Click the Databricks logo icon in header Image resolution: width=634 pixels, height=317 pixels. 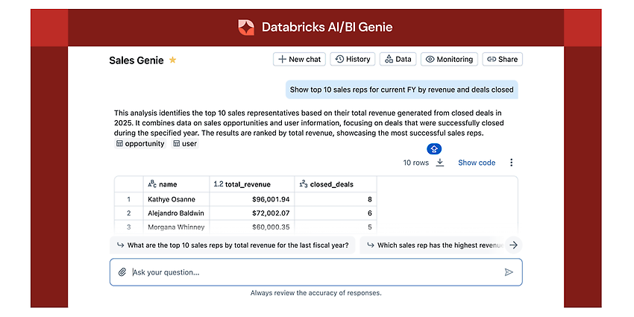pos(246,28)
